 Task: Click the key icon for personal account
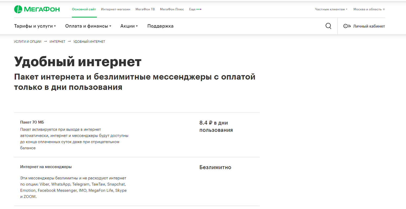pyautogui.click(x=347, y=26)
